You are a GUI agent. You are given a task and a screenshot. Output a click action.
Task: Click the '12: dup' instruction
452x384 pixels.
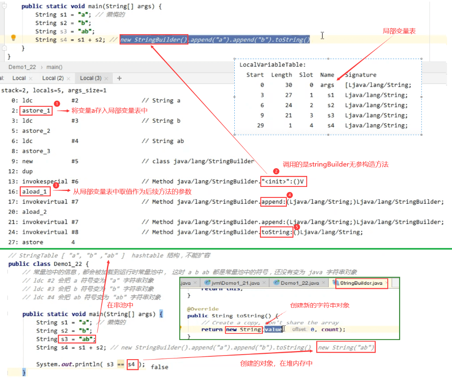(x=20, y=171)
